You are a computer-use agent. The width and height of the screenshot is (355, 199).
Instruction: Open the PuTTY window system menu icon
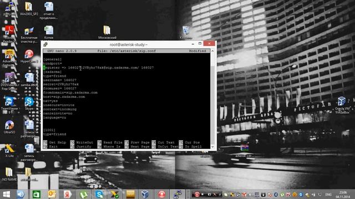45,44
